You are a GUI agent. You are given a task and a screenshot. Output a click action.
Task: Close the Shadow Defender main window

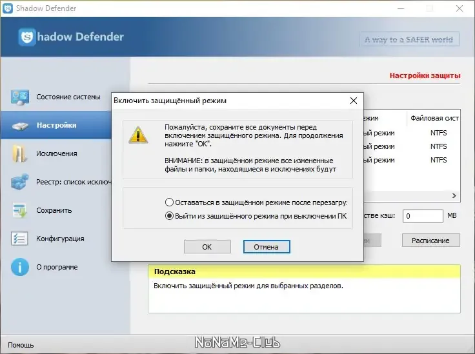460,8
